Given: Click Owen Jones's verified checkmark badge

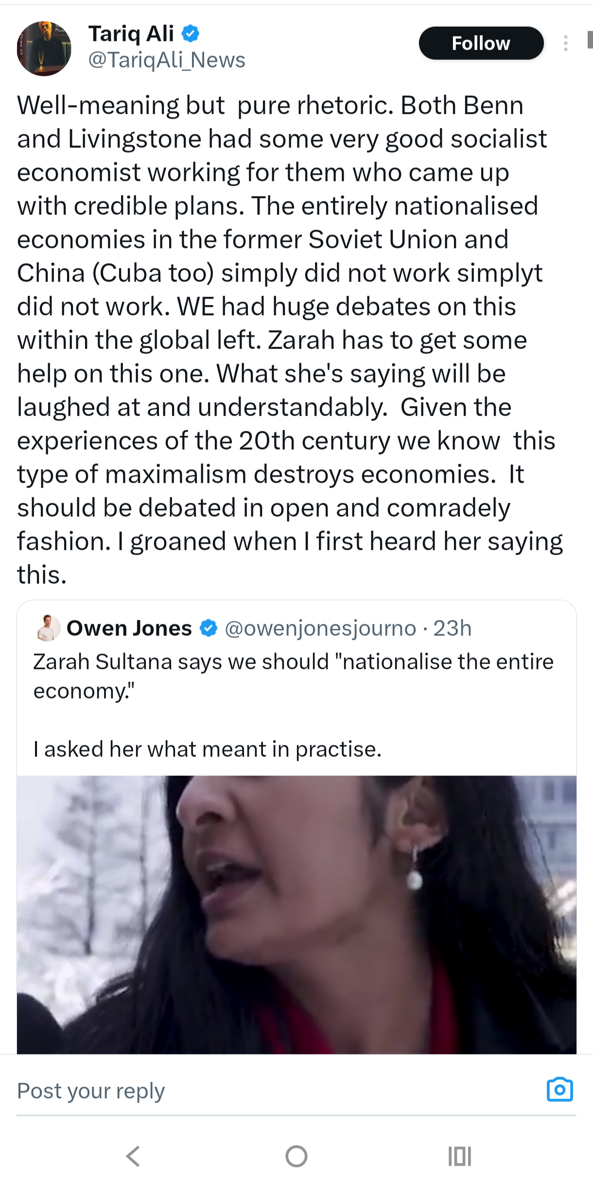Looking at the screenshot, I should tap(209, 628).
